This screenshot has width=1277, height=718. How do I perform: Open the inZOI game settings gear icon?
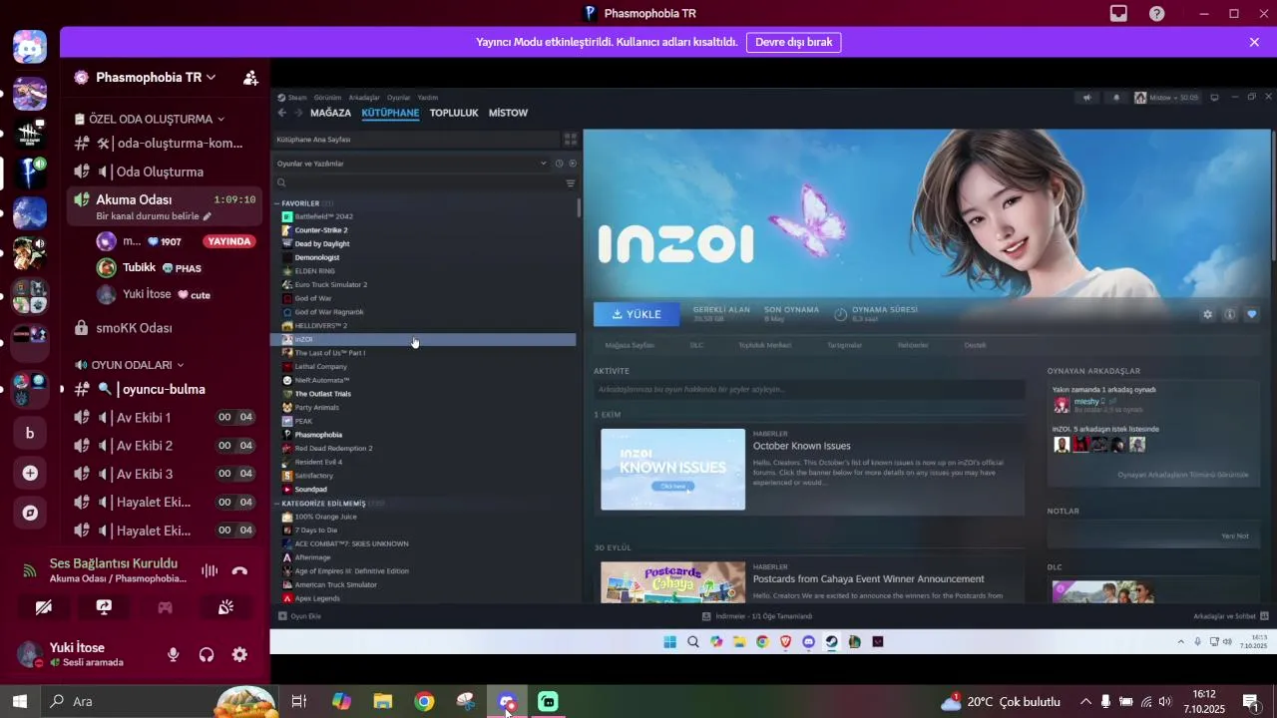click(1207, 314)
